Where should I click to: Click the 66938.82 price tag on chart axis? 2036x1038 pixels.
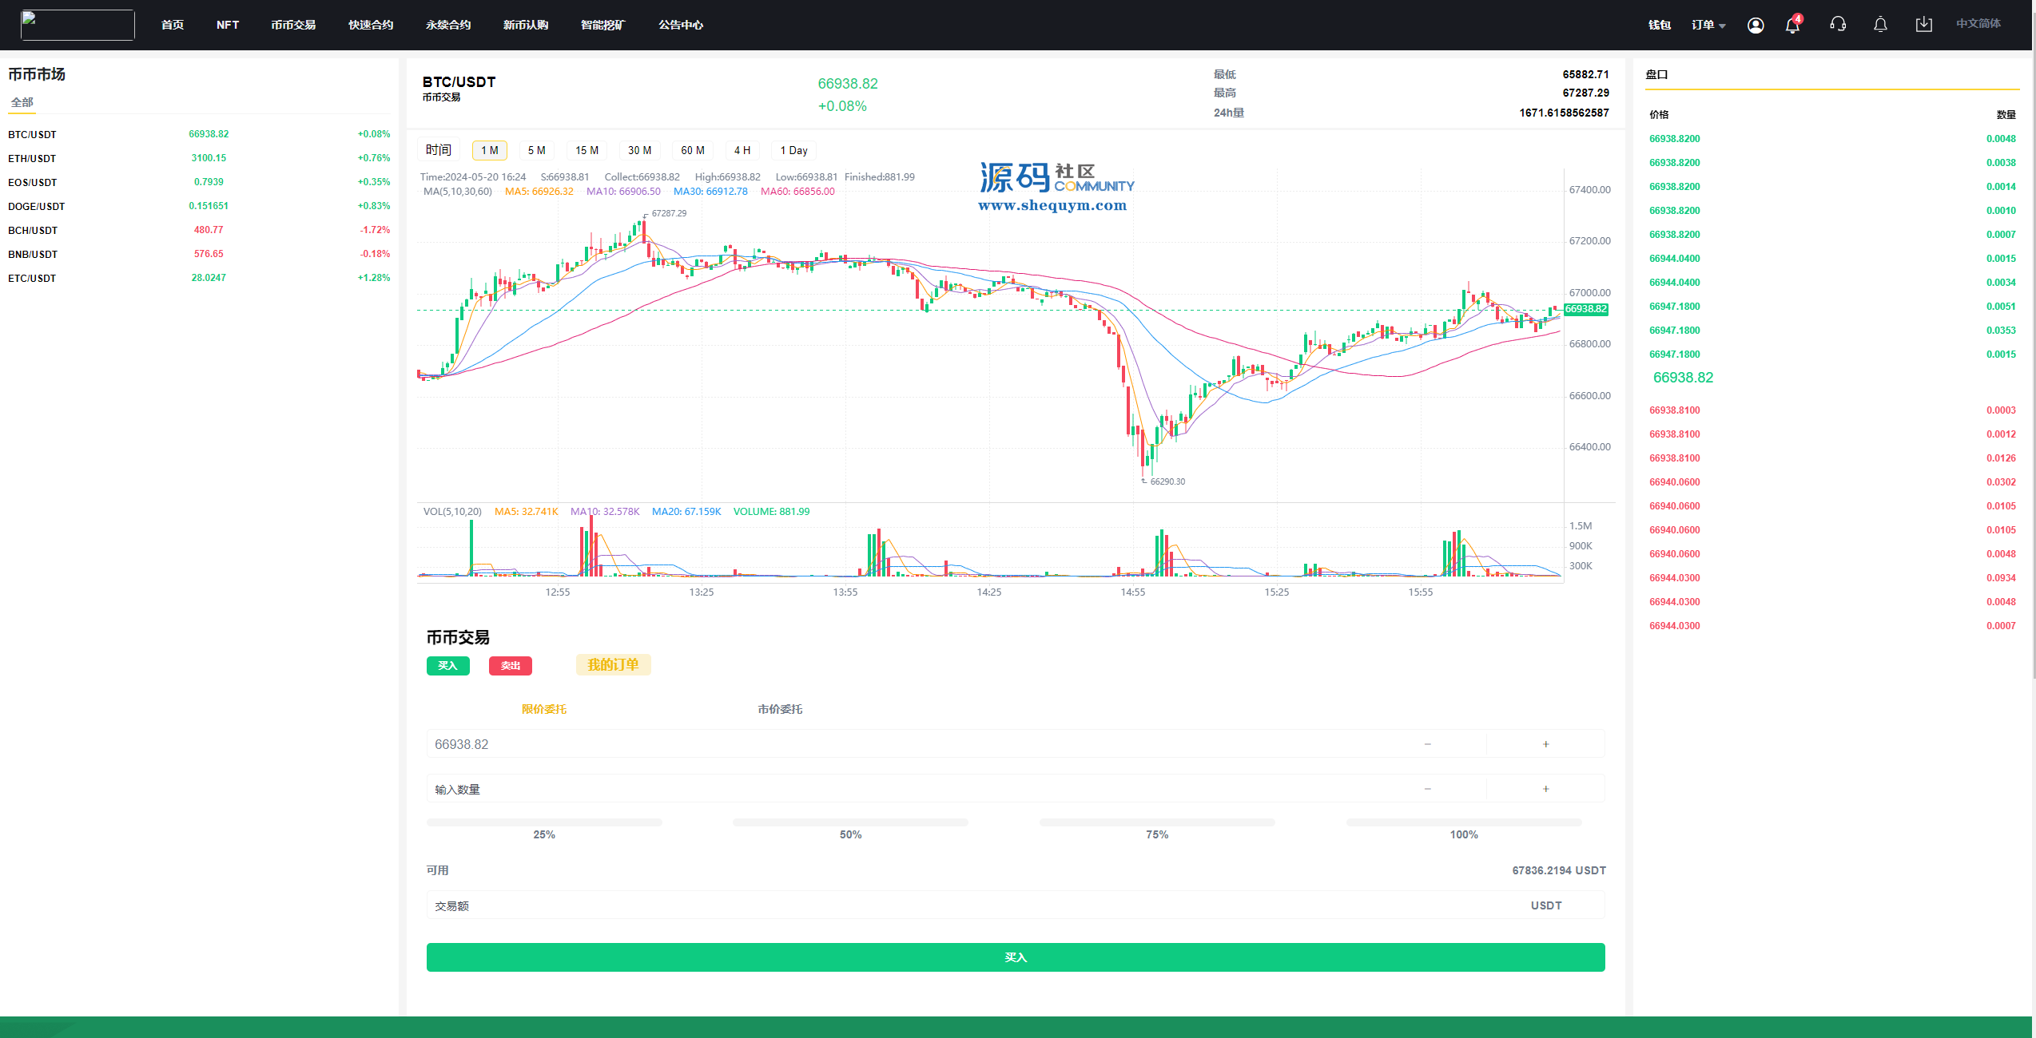point(1585,309)
